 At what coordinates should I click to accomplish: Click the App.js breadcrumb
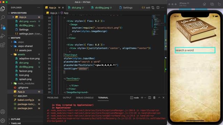tap(52, 13)
